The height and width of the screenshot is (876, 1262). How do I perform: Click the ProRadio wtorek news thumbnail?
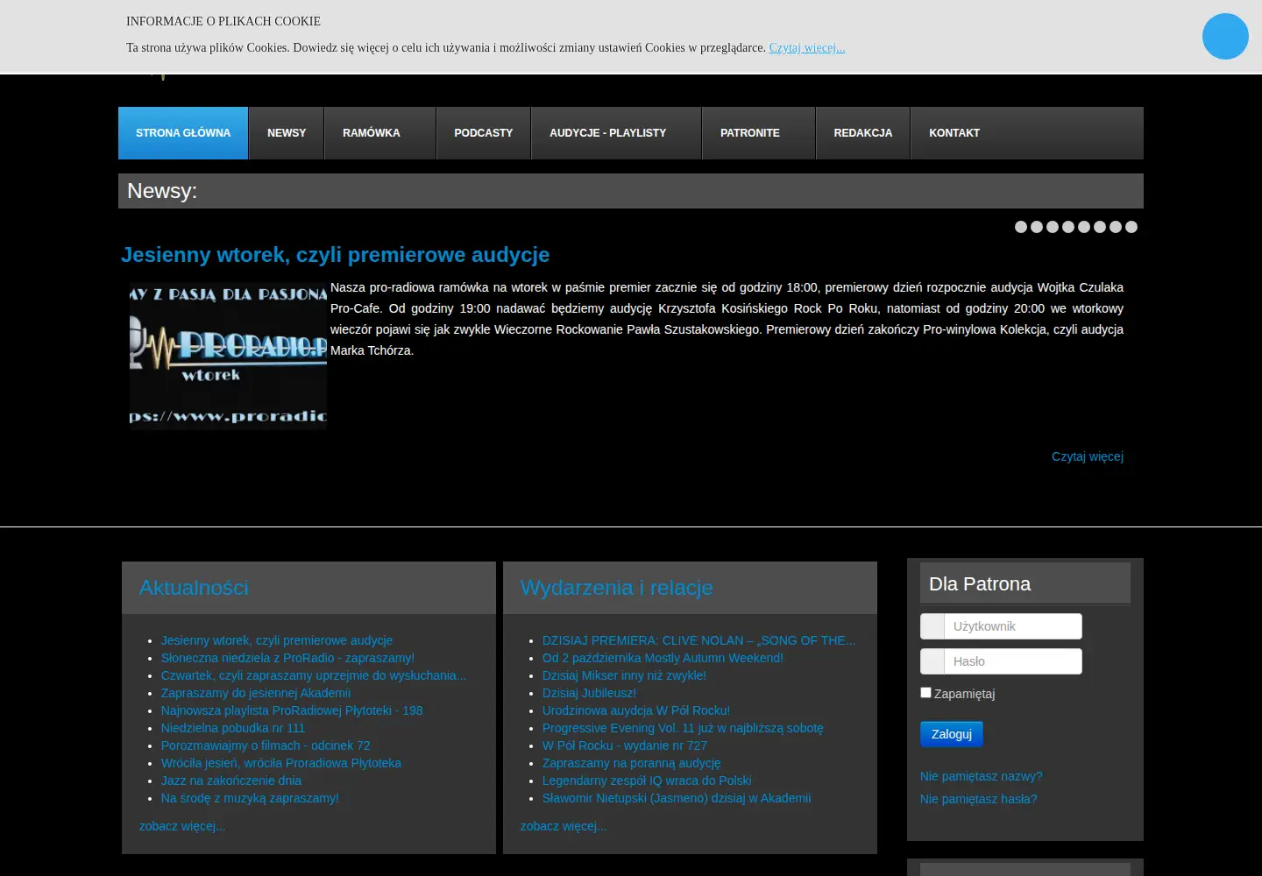point(228,354)
